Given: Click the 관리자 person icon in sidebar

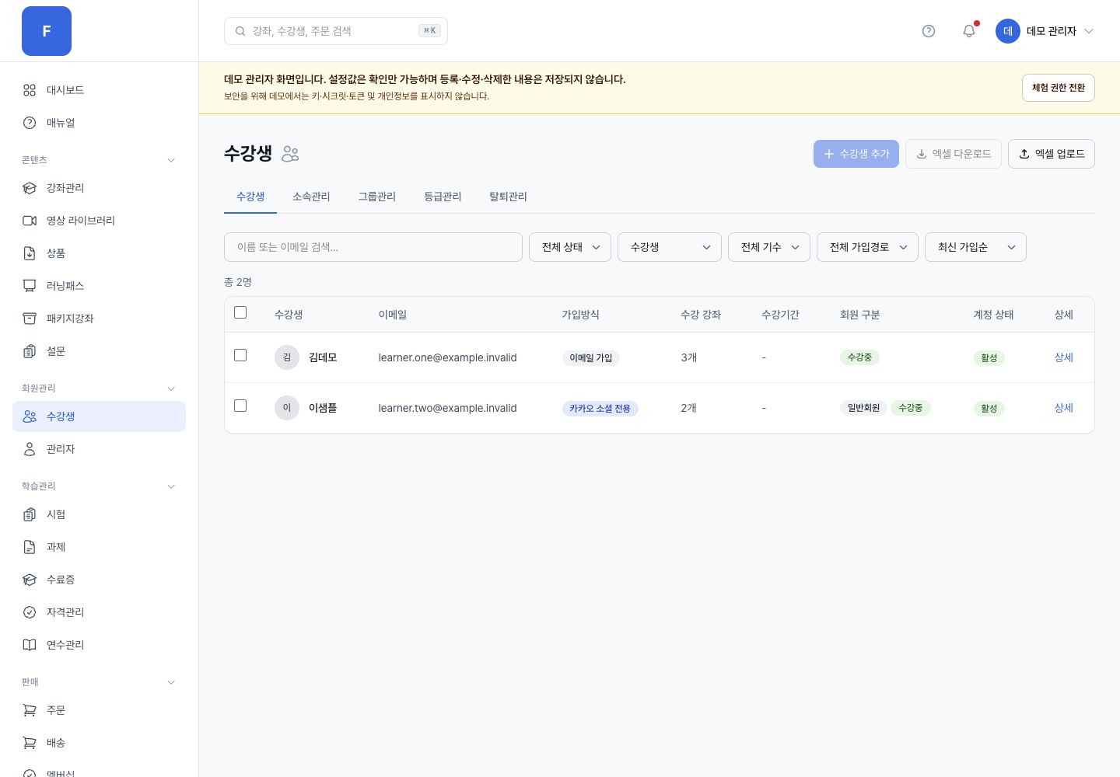Looking at the screenshot, I should [30, 449].
